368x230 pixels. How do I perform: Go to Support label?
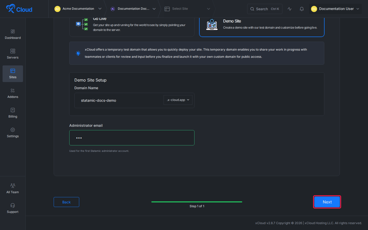(x=13, y=212)
